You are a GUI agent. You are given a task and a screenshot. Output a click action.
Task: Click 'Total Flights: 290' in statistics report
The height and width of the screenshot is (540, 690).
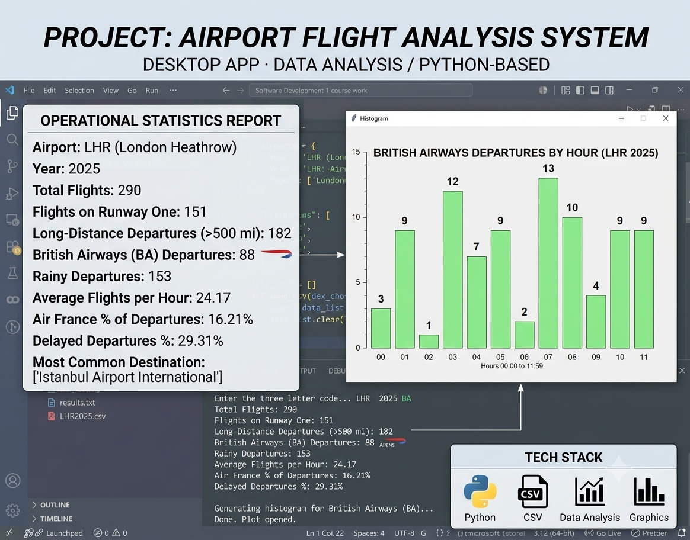(87, 190)
